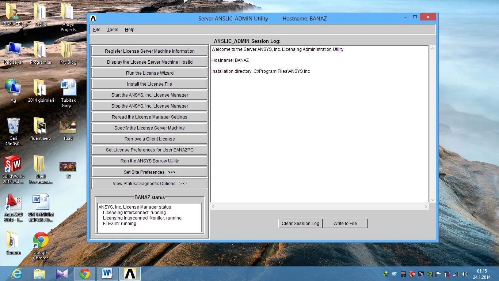
Task: Open the Tools menu
Action: click(x=113, y=30)
